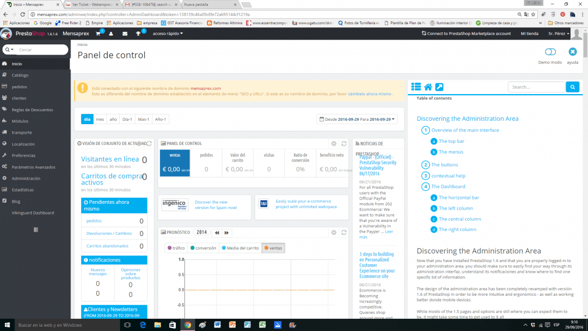Open Overview of the main interface
588x331 pixels.
[465, 130]
